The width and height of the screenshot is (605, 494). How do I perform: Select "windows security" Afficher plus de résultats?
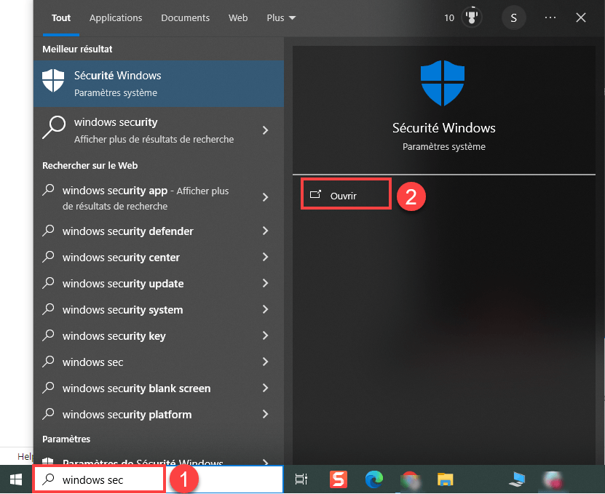click(x=159, y=130)
